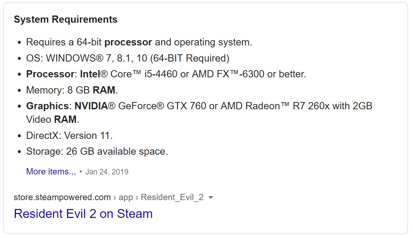Expand the dropdown arrow beside Resident_Evil_2

click(211, 197)
